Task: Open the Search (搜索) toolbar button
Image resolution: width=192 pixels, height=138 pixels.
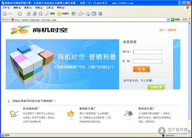Action: coord(50,13)
